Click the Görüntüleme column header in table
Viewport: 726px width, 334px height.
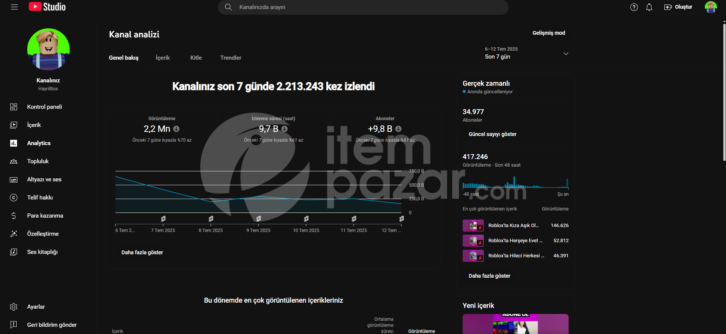pyautogui.click(x=421, y=331)
